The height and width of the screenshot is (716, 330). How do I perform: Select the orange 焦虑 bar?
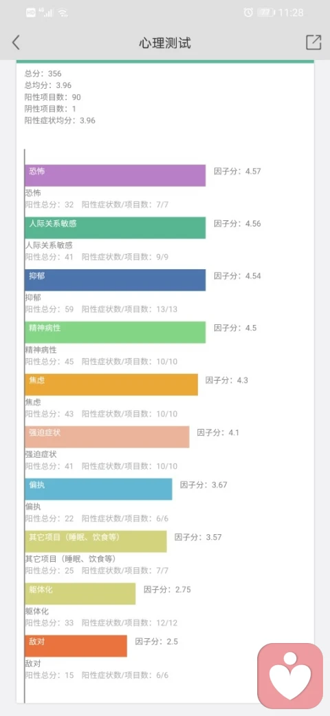[x=111, y=384]
